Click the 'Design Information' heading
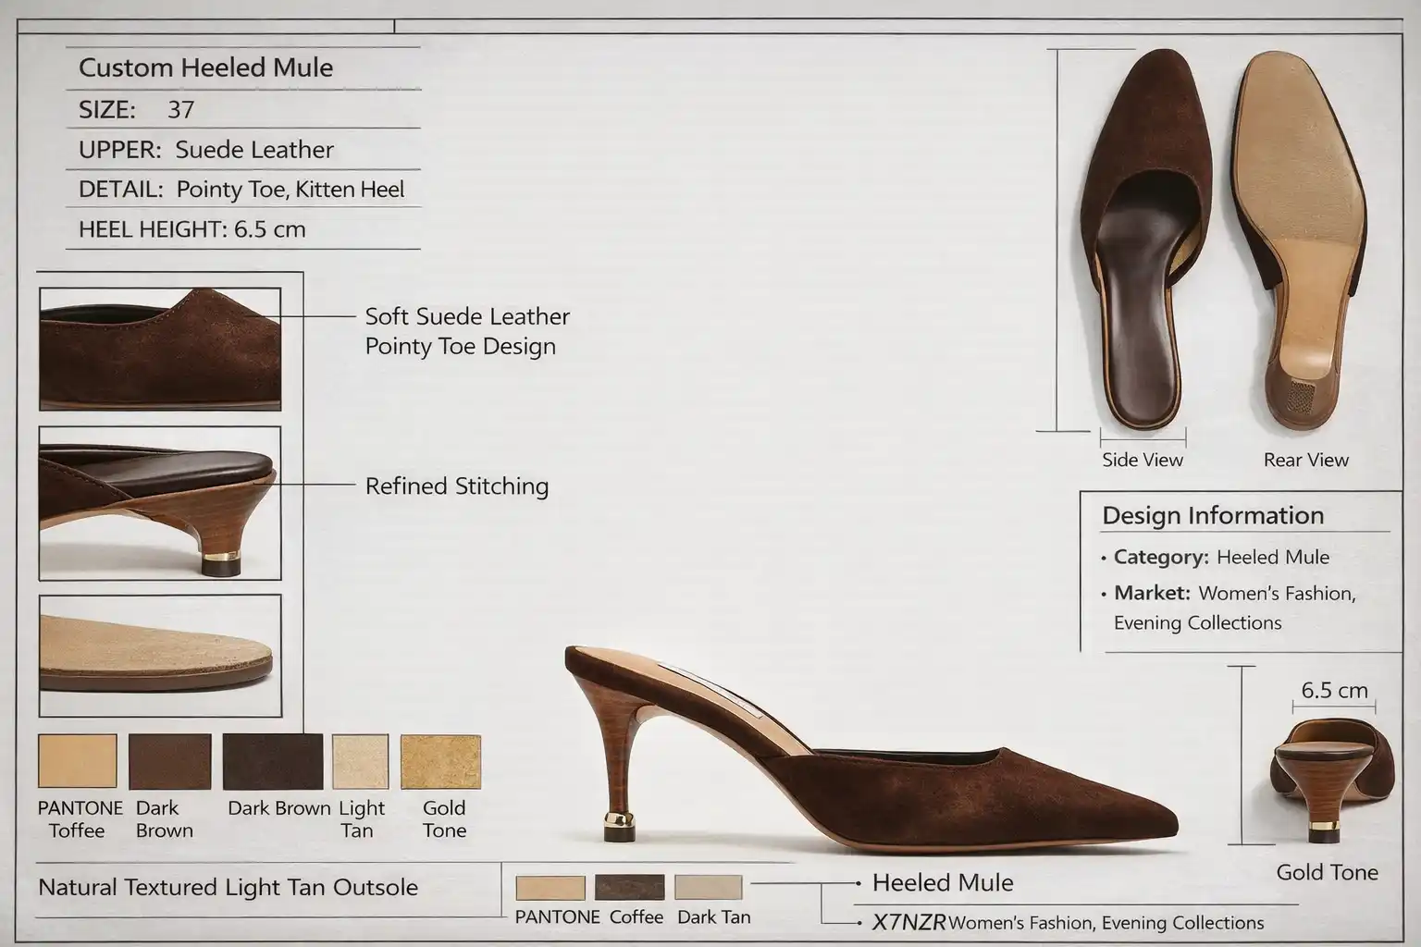The image size is (1421, 947). click(1213, 515)
